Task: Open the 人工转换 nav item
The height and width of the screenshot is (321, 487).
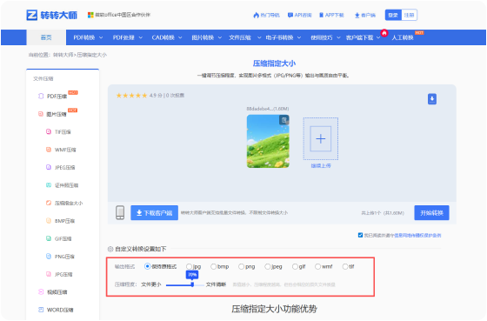Action: [x=403, y=37]
